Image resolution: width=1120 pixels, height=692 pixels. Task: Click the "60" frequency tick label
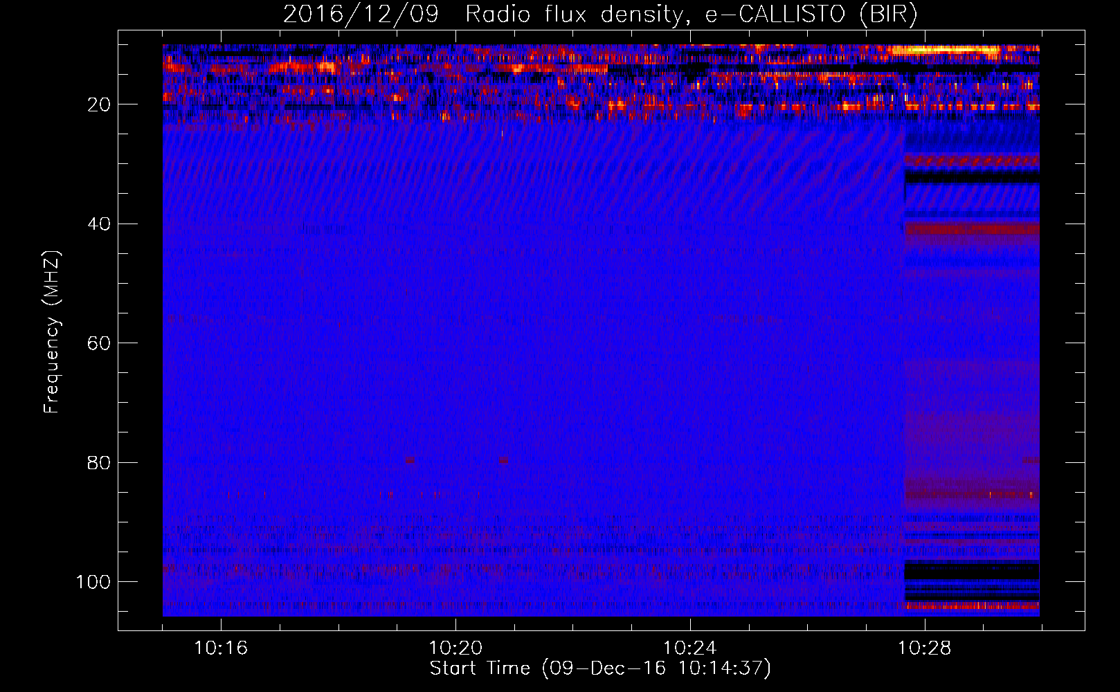[x=100, y=343]
